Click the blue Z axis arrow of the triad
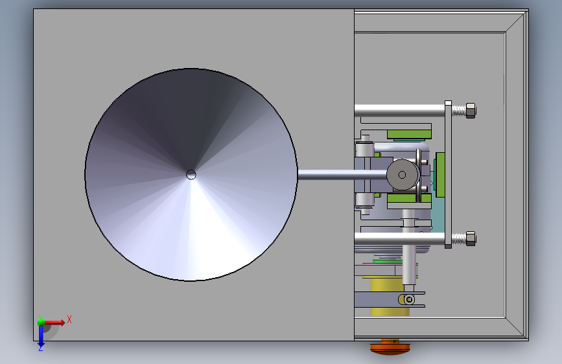This screenshot has height=364, width=562. tap(41, 336)
